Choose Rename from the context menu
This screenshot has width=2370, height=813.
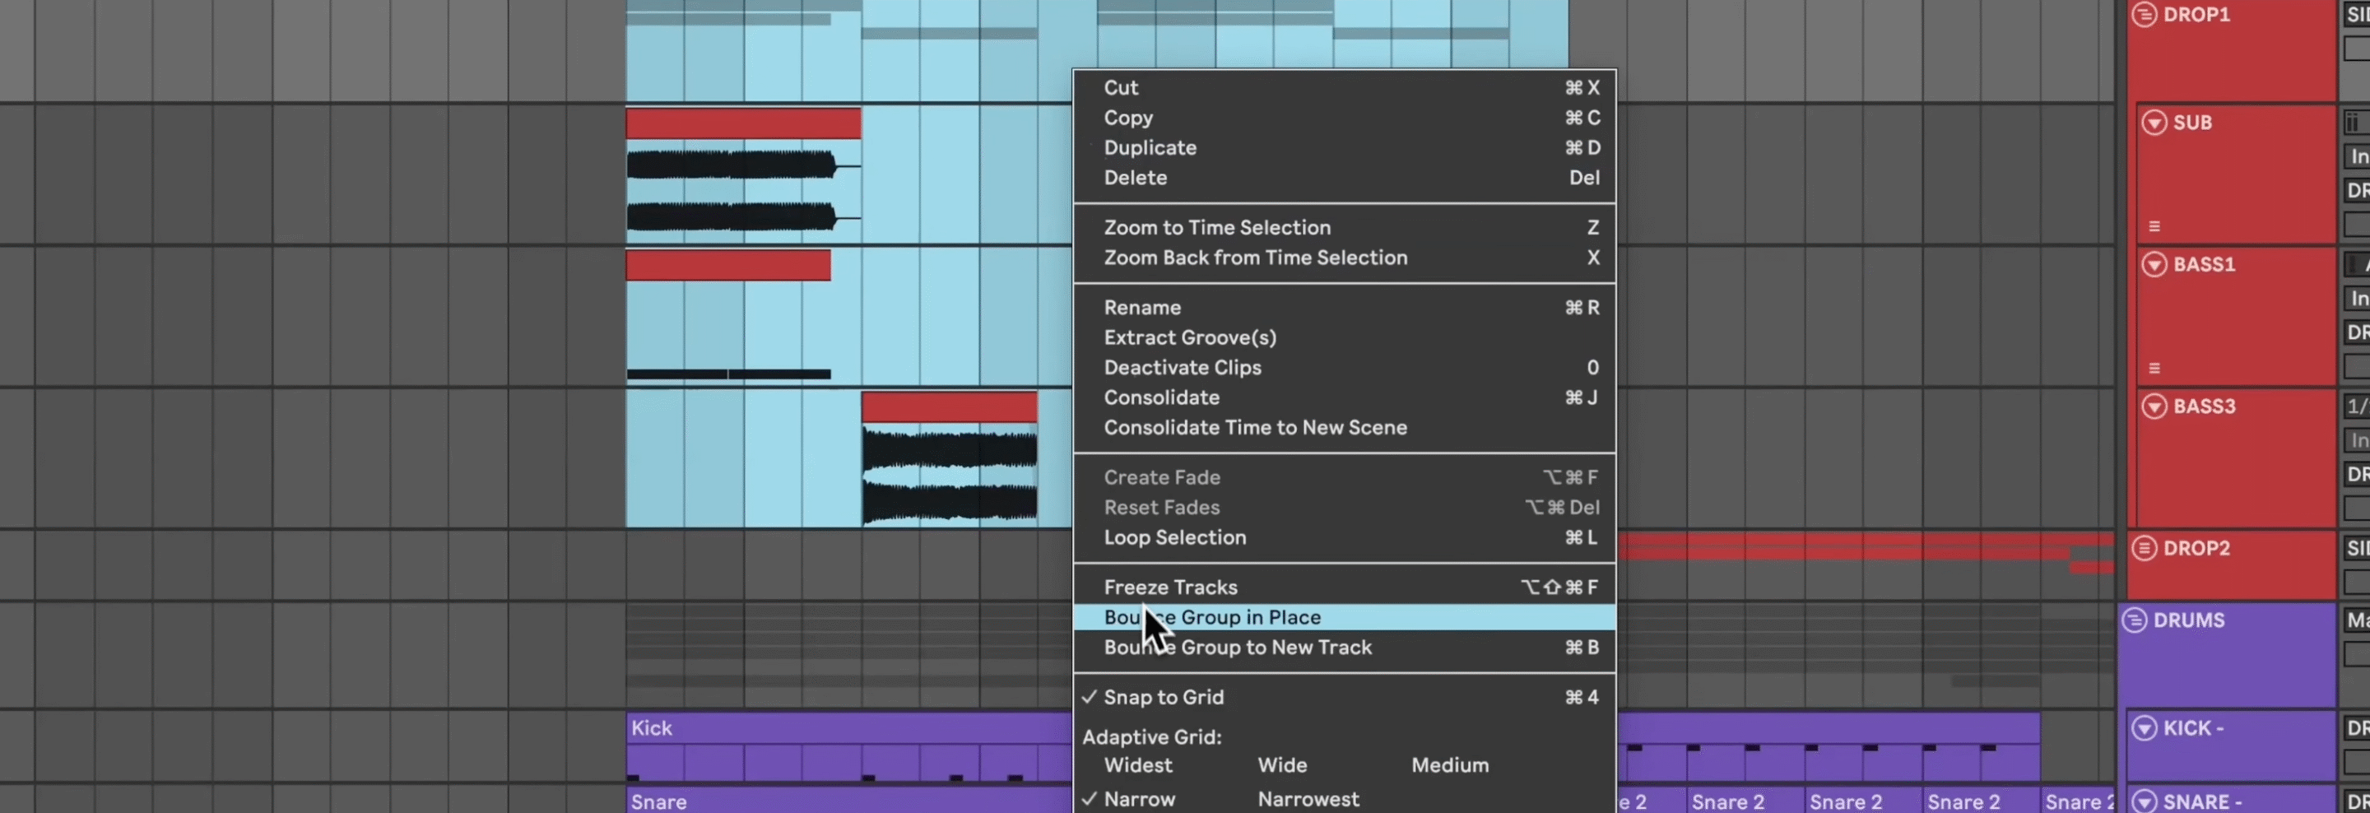(1143, 307)
